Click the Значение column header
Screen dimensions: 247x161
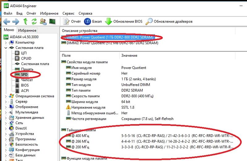point(129,55)
